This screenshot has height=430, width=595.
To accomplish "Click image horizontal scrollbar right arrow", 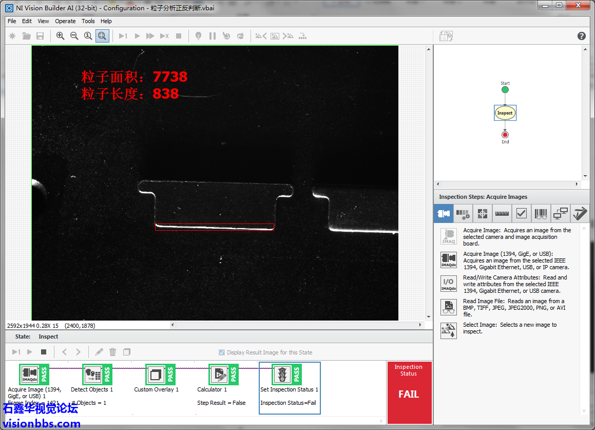I will (x=421, y=325).
